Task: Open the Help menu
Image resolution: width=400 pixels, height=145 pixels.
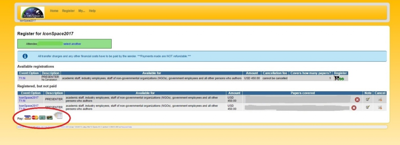Action: 92,11
